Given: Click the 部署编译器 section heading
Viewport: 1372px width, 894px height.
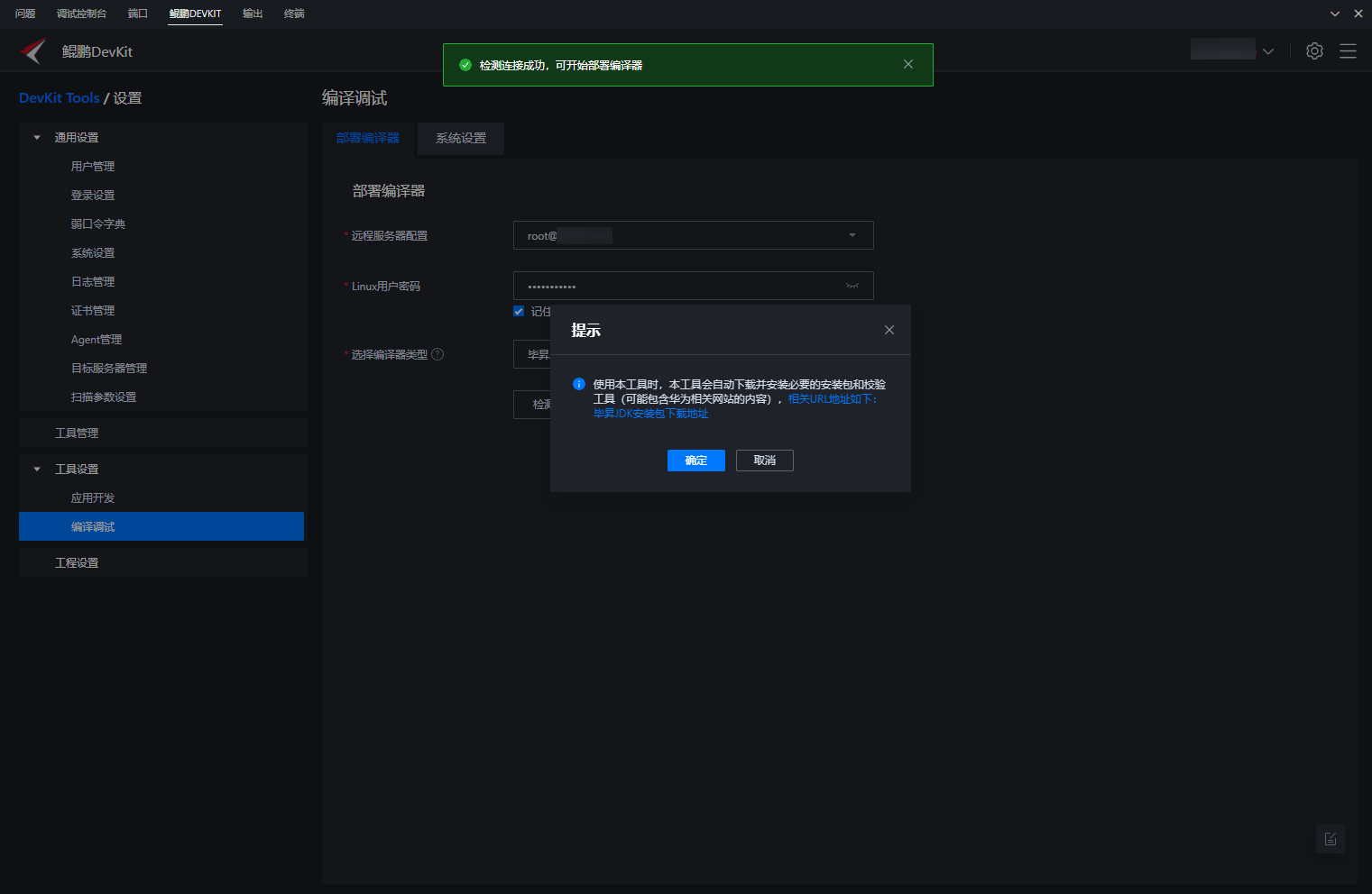Looking at the screenshot, I should [389, 191].
